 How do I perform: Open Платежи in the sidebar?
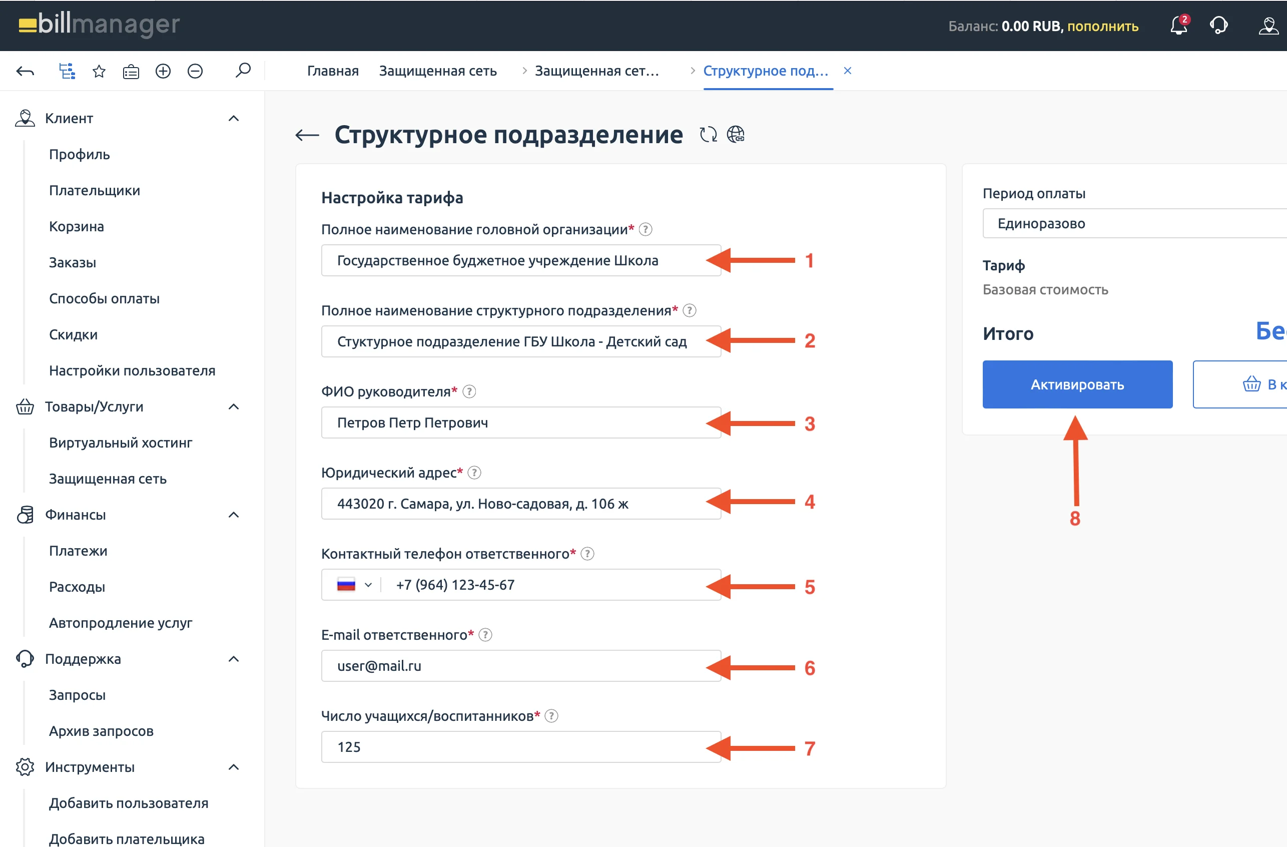(78, 551)
